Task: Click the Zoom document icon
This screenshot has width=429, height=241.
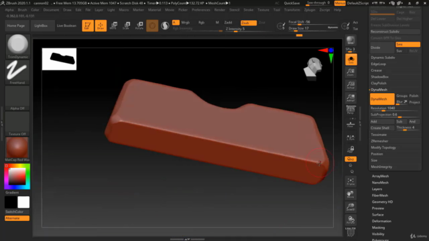Action: tap(351, 72)
